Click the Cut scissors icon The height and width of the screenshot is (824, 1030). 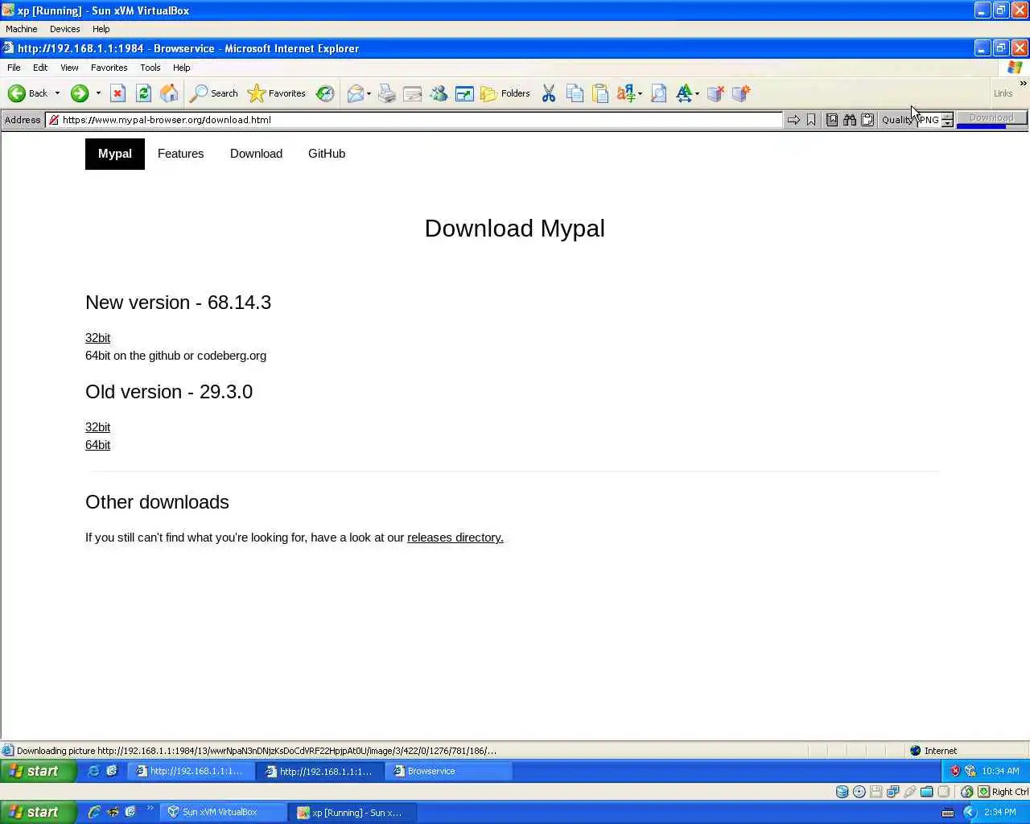tap(549, 93)
